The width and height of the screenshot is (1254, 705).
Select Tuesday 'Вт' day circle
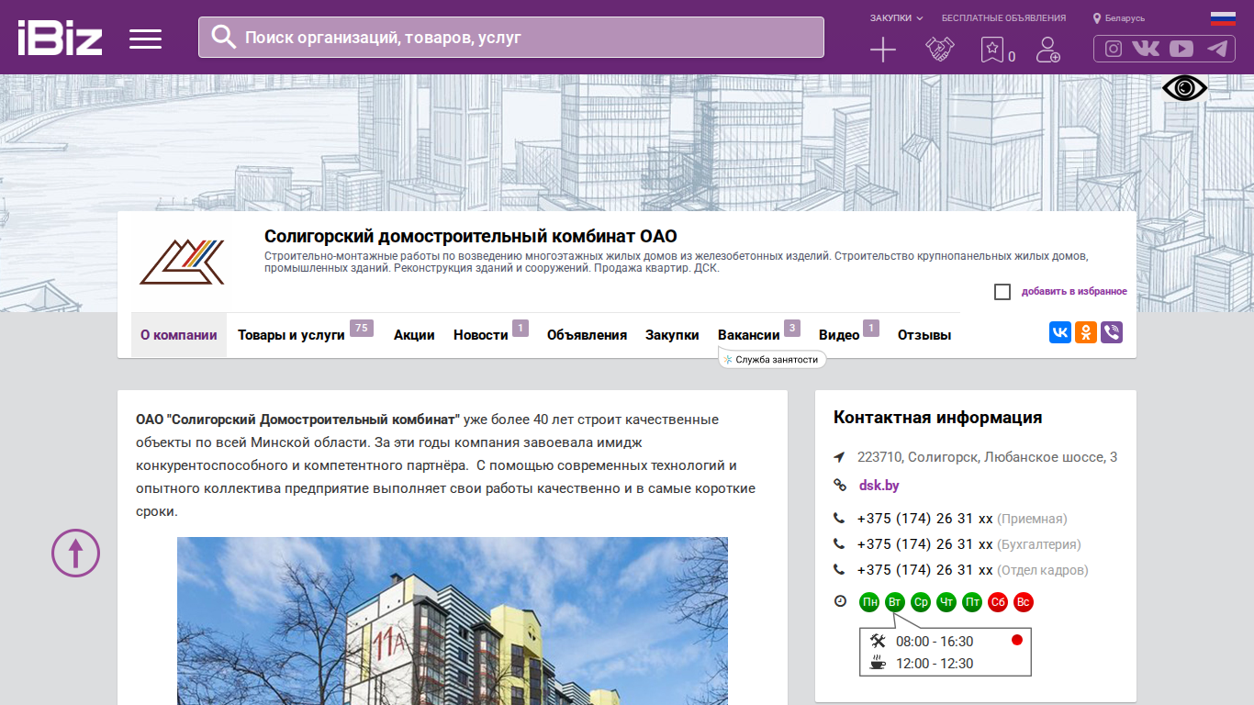(895, 602)
